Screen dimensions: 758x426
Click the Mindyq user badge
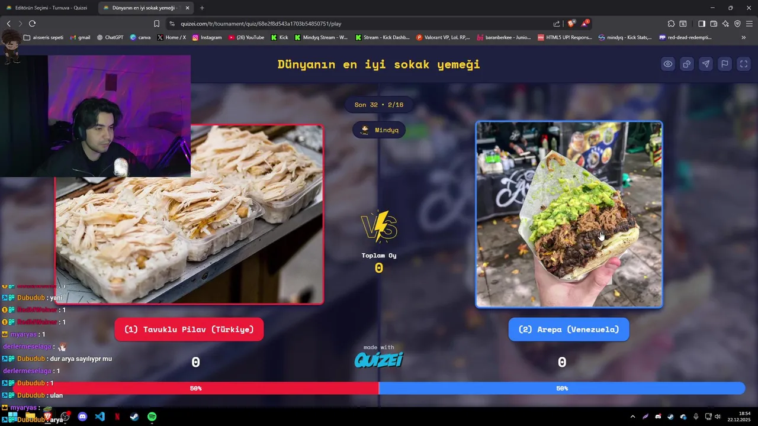[x=379, y=130]
